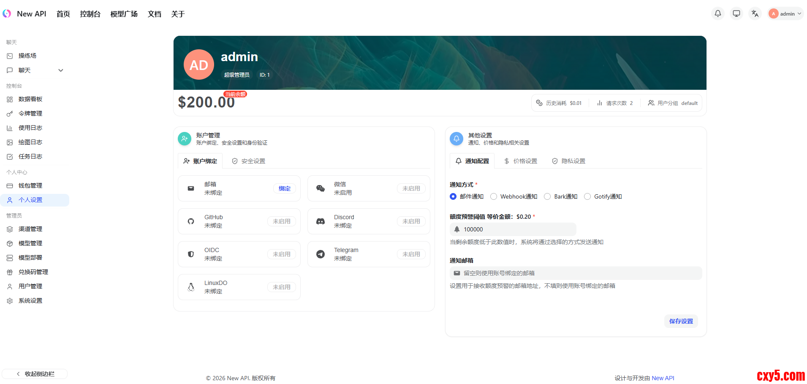
Task: Choose the Bark通知 radio option
Action: (x=547, y=196)
